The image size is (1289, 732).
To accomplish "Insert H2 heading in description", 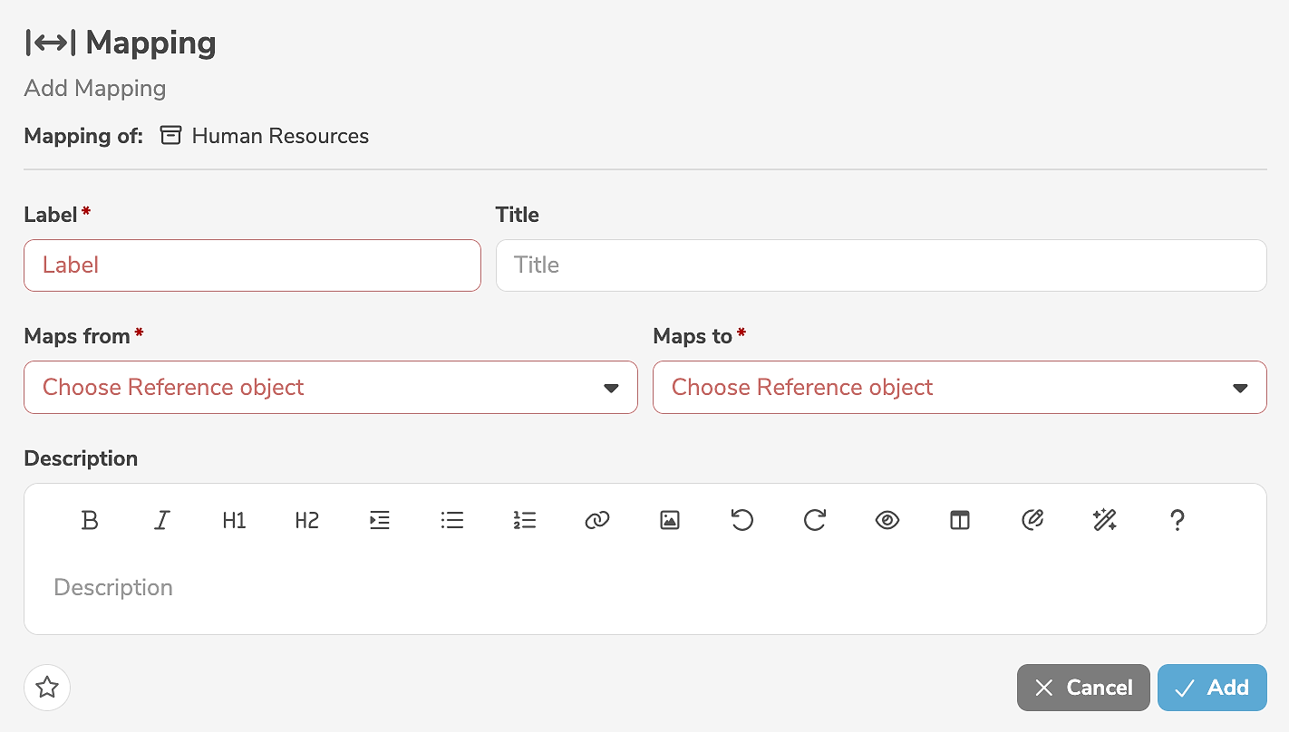I will pos(306,520).
